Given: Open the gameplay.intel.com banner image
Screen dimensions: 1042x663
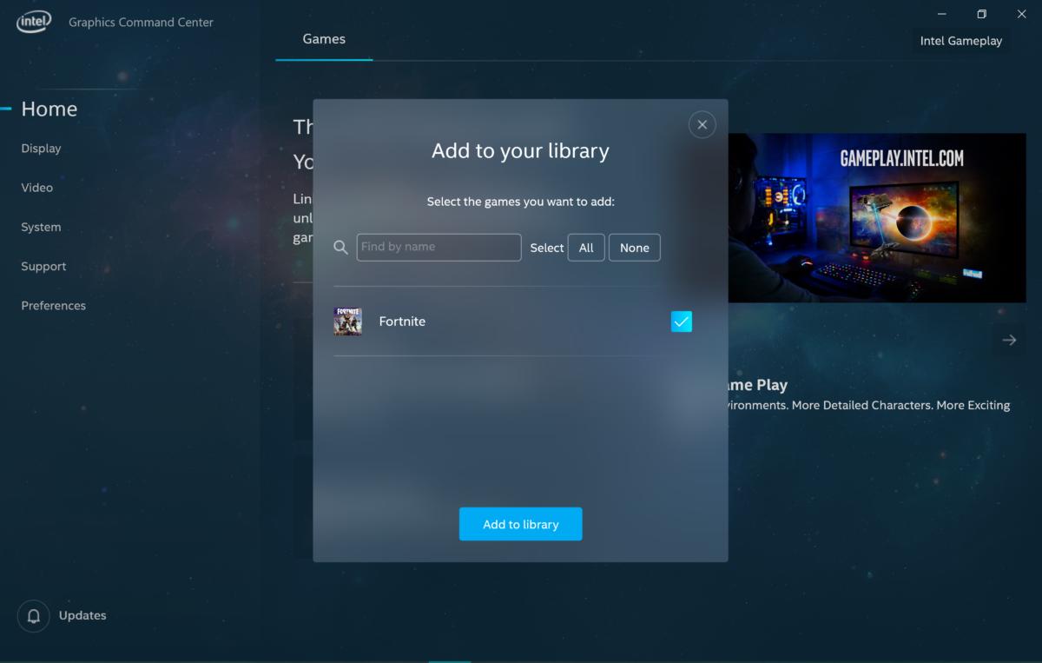Looking at the screenshot, I should [x=877, y=217].
